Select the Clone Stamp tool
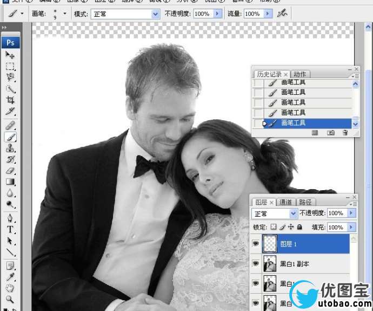This screenshot has width=373, height=311. (x=10, y=148)
